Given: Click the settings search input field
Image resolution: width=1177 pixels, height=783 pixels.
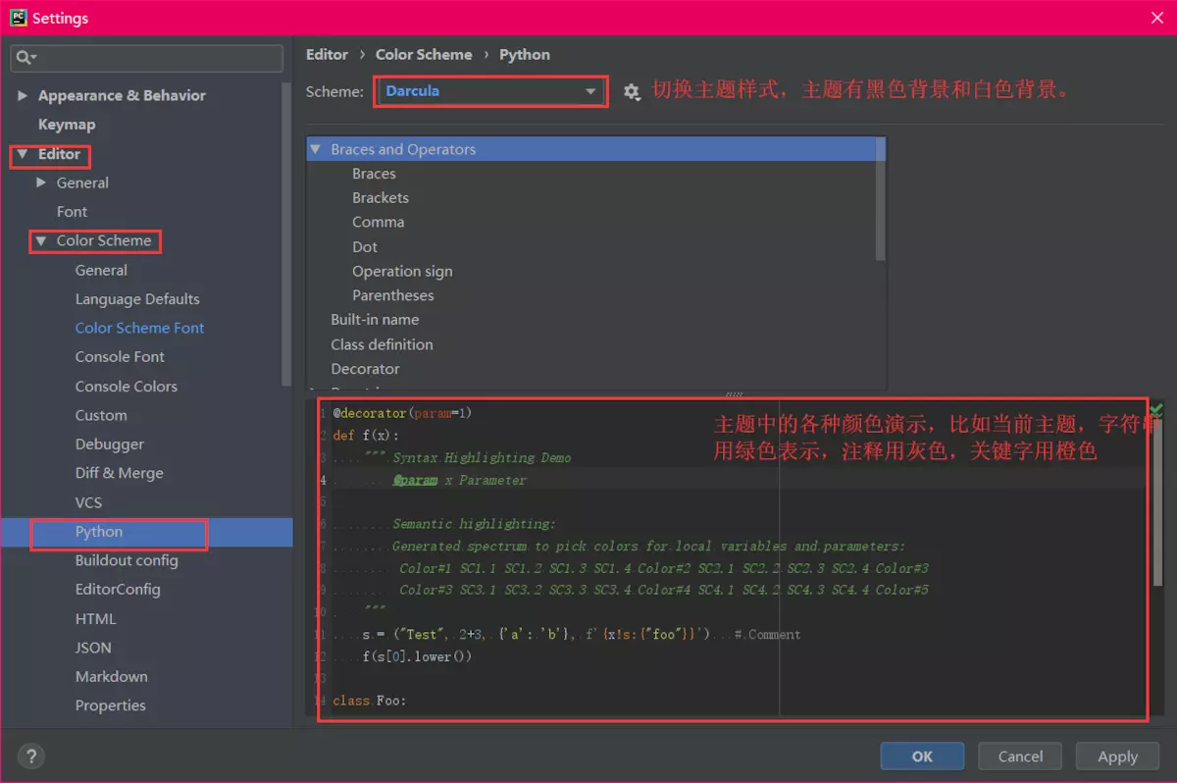Looking at the screenshot, I should (147, 59).
